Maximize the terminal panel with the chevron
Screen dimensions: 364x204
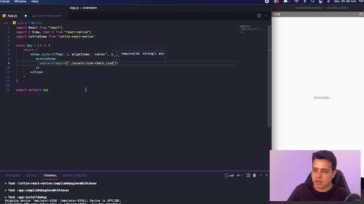click(x=260, y=176)
